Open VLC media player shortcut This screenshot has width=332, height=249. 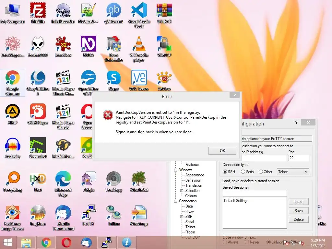click(139, 49)
